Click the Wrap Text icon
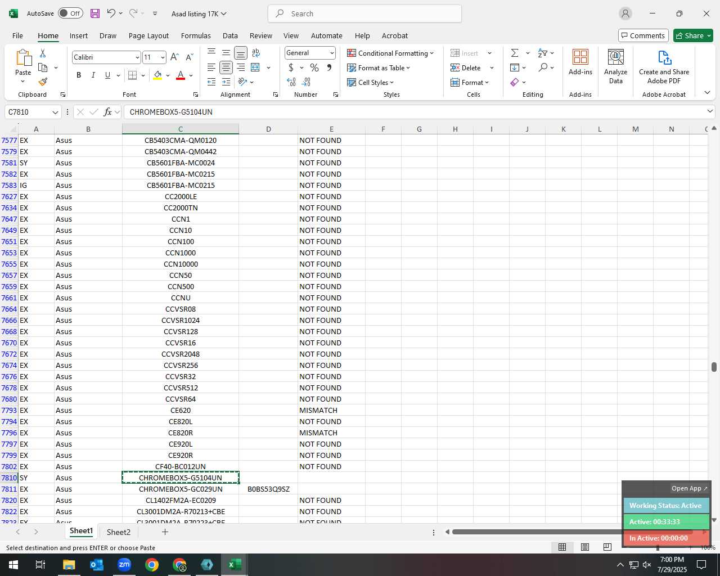This screenshot has width=720, height=576. [255, 53]
